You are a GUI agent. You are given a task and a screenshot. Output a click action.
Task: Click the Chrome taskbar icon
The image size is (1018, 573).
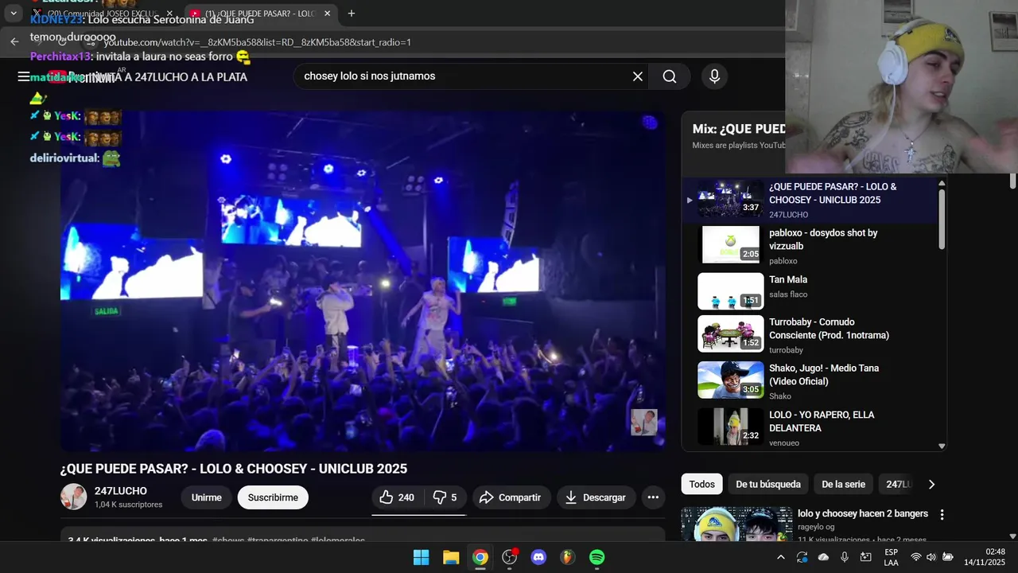click(480, 557)
